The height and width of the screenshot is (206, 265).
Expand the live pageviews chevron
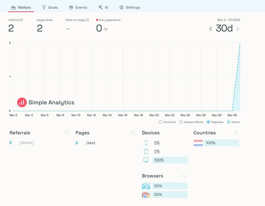[106, 29]
